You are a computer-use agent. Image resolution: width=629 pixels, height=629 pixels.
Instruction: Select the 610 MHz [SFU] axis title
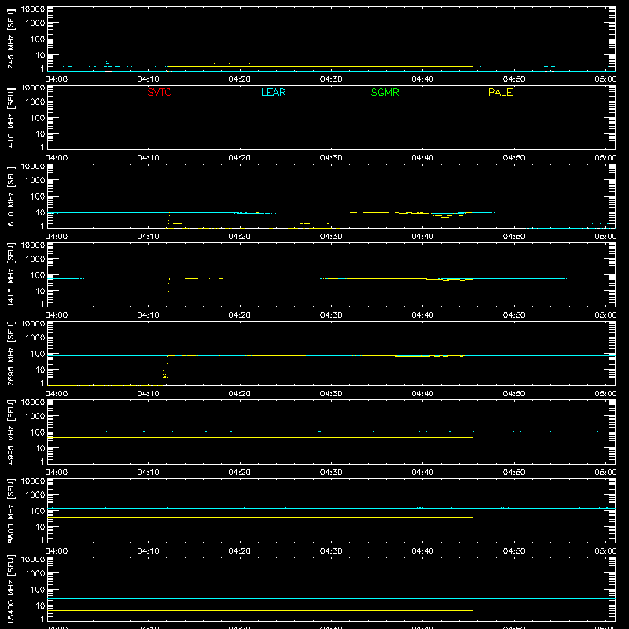tap(11, 196)
